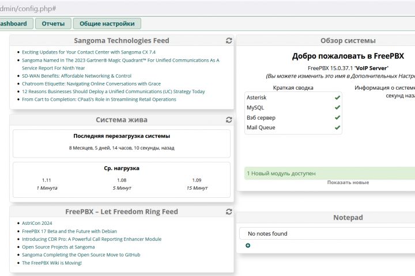Open The FreePBX Wiki is Moving link
The width and height of the screenshot is (415, 276).
[x=52, y=263]
